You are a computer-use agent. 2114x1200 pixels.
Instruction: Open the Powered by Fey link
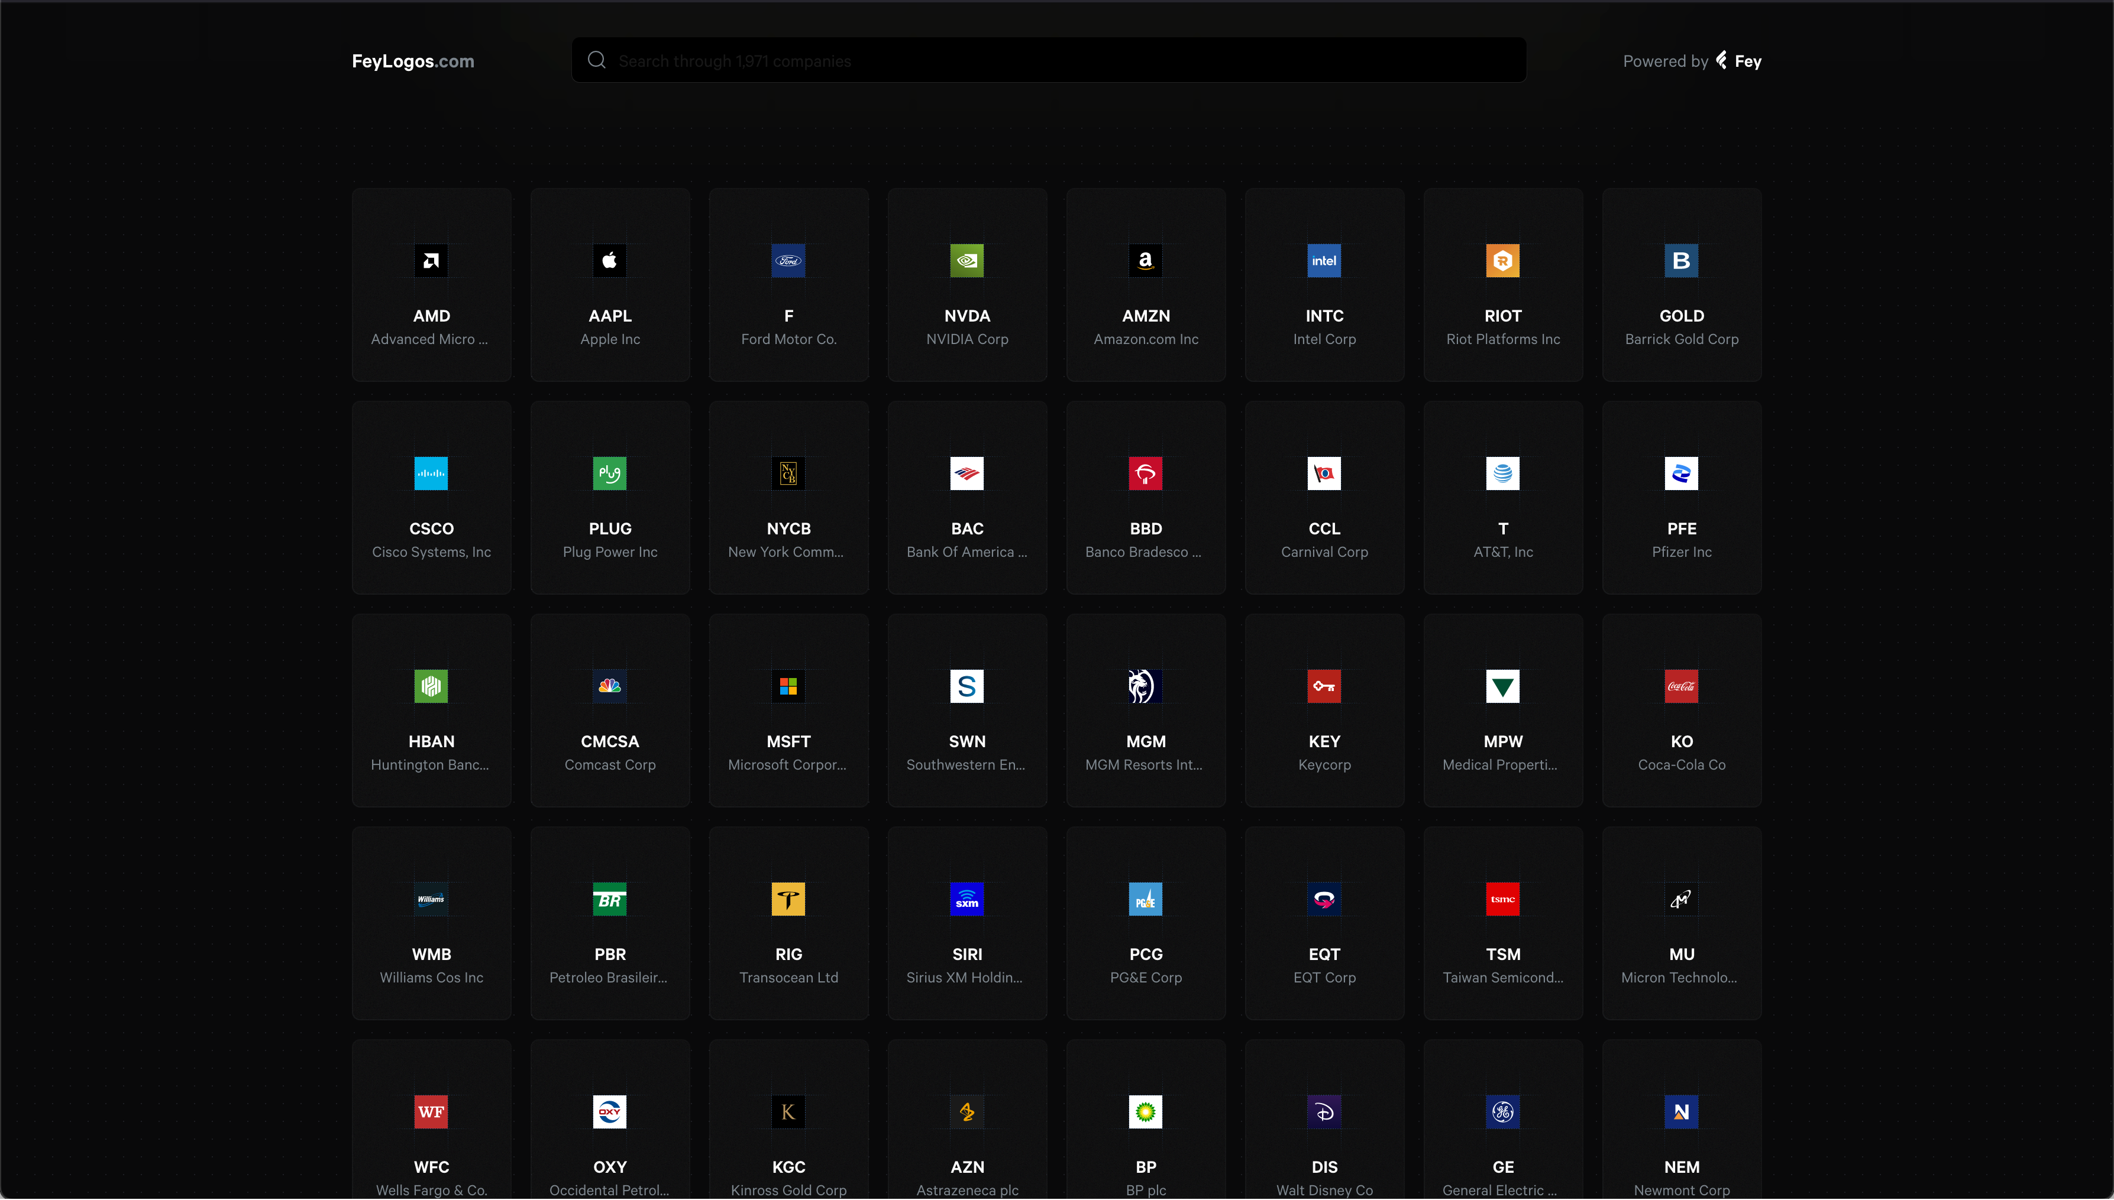point(1692,61)
